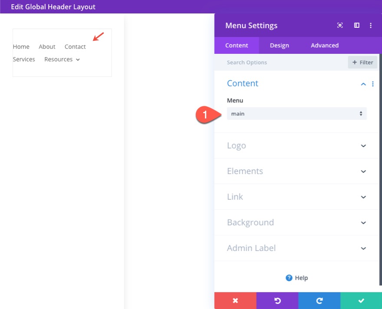This screenshot has height=309, width=382.
Task: Discard changes with the red X icon
Action: tap(235, 300)
